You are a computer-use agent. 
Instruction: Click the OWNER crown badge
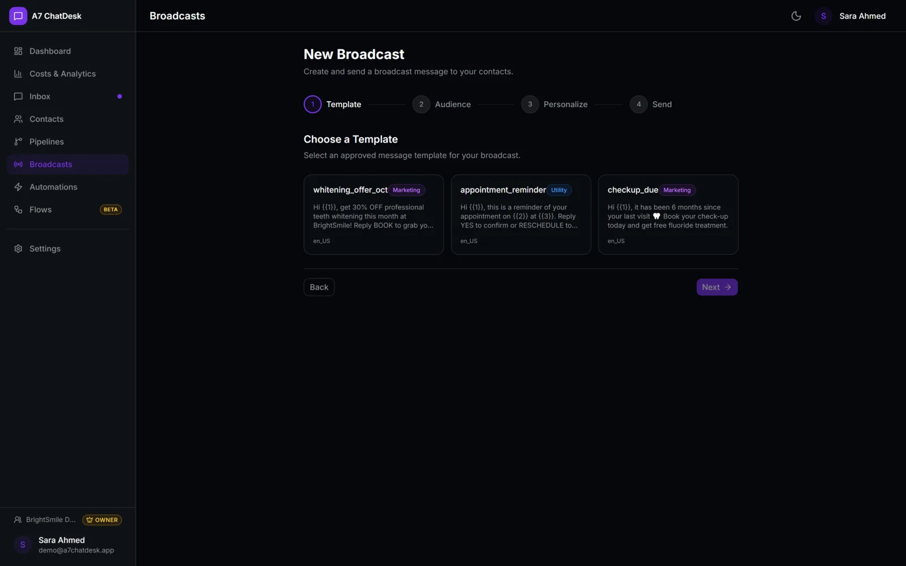(x=102, y=520)
